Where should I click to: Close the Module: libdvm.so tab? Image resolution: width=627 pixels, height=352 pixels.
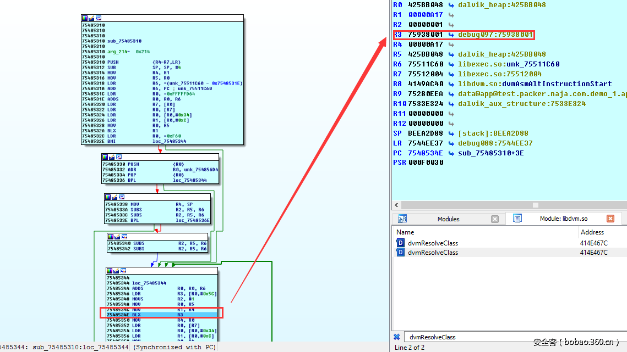pyautogui.click(x=610, y=219)
